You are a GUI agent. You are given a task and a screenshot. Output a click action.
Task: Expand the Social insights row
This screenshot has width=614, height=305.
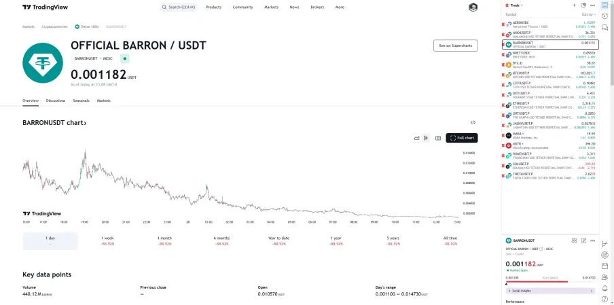[x=550, y=291]
